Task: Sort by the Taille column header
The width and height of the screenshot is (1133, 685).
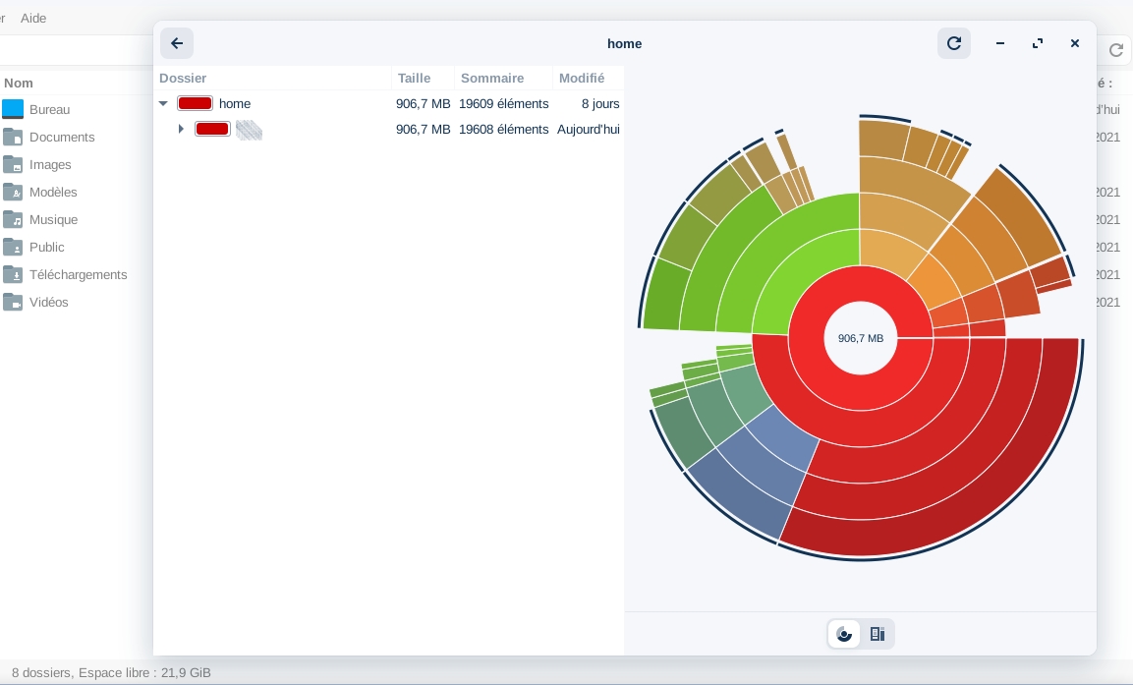Action: [x=414, y=78]
